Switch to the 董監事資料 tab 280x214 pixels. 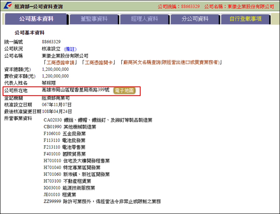94,19
